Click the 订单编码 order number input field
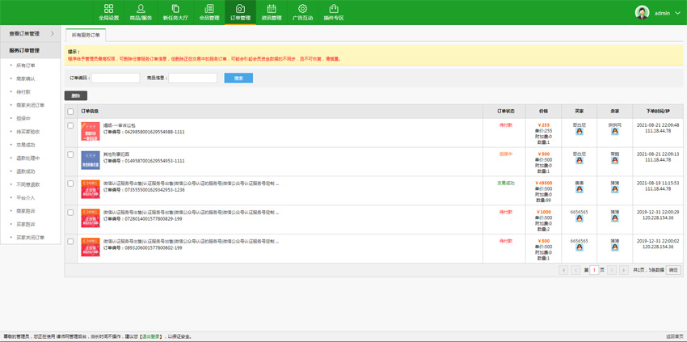Screen dimensions: 687x342 click(x=116, y=78)
